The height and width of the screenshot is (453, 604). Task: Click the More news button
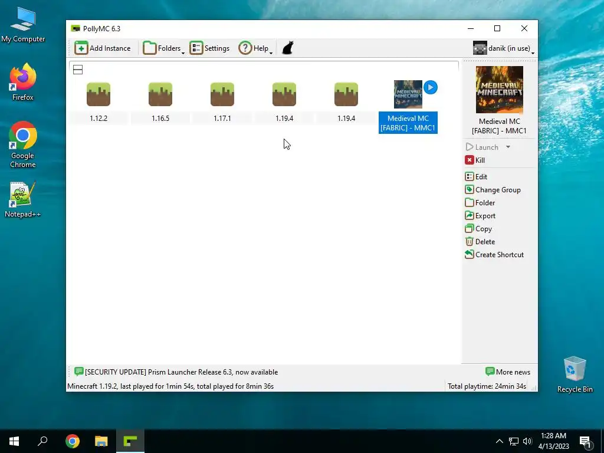tap(508, 372)
